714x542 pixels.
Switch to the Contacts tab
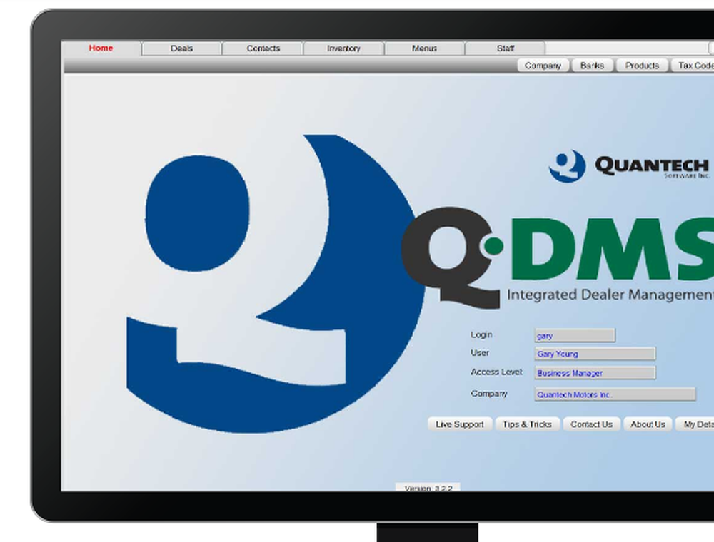coord(263,48)
